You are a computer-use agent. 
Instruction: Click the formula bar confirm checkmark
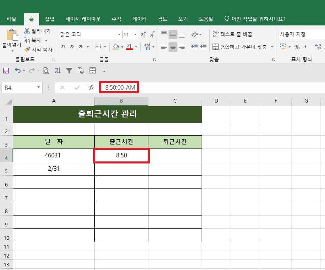pyautogui.click(x=77, y=88)
